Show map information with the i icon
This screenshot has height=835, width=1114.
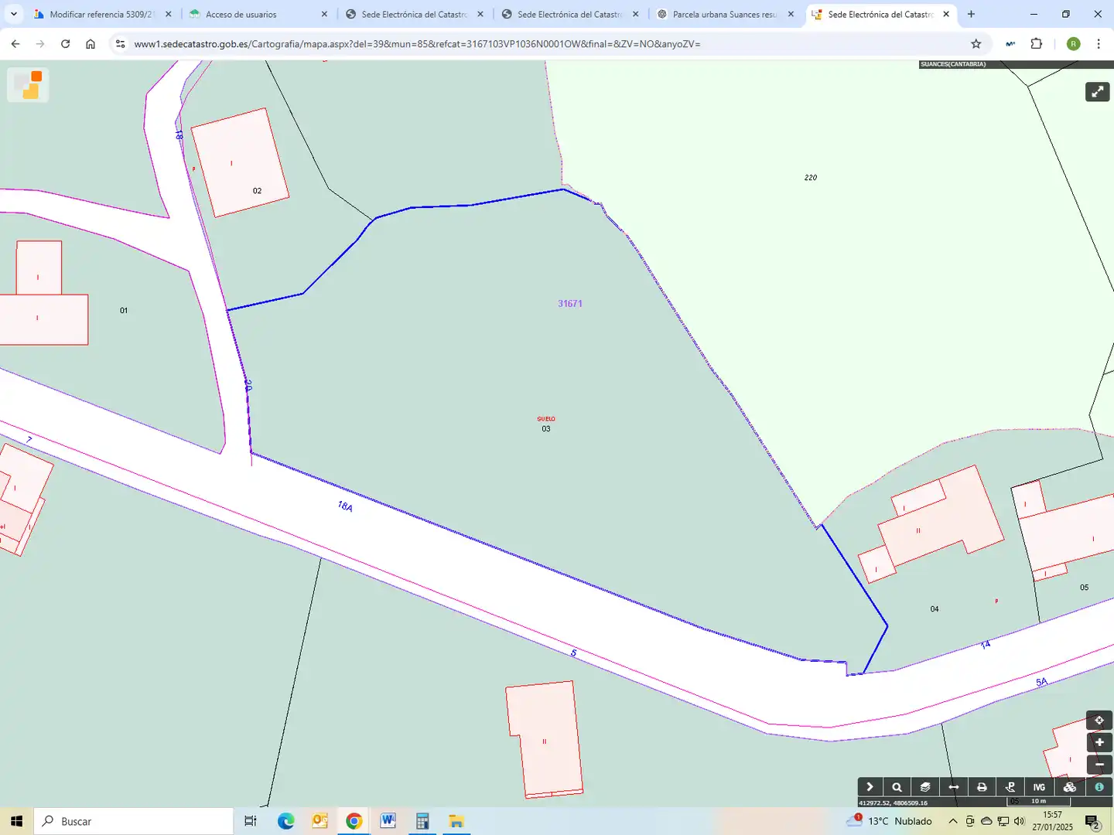tap(1099, 787)
